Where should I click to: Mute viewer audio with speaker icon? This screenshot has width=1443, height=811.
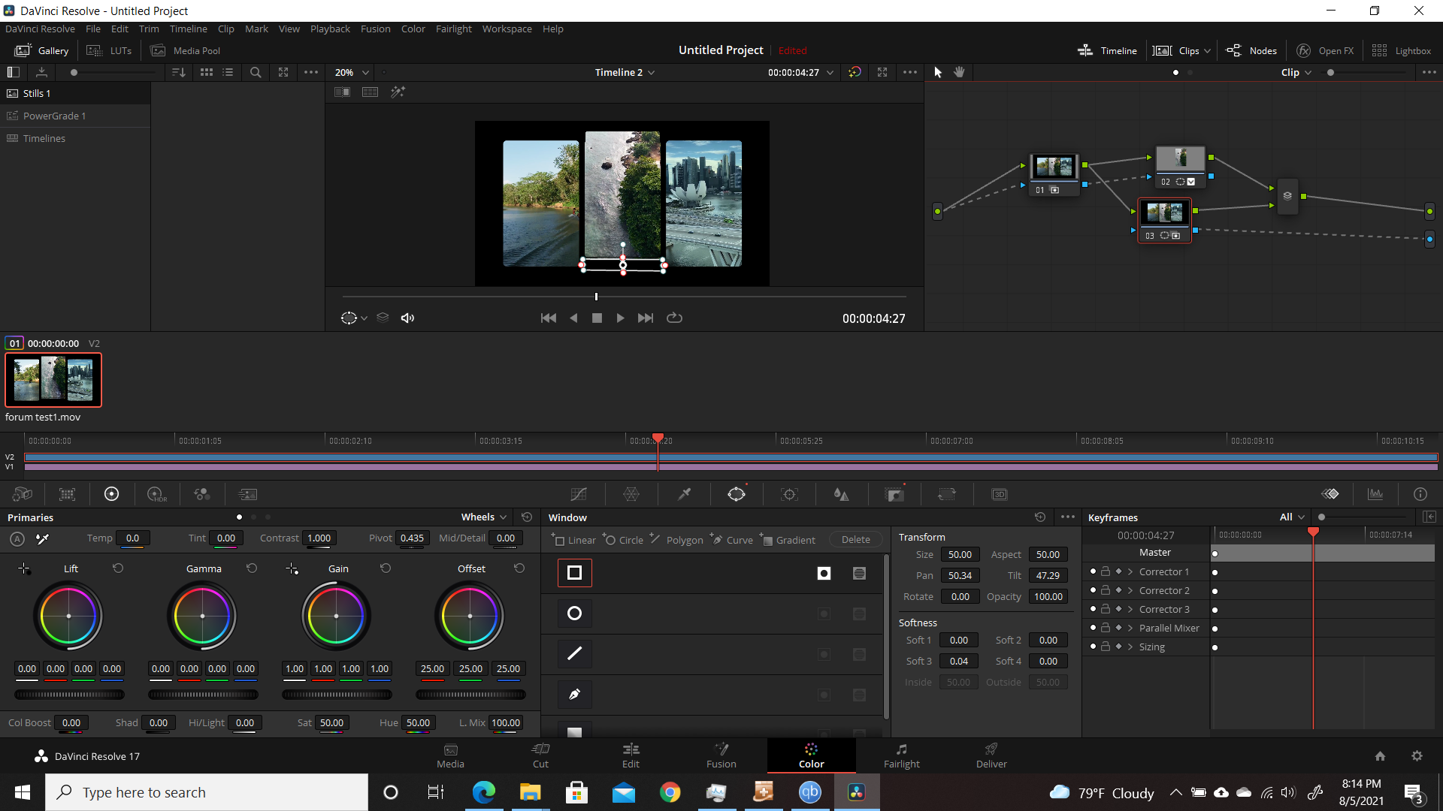pyautogui.click(x=407, y=318)
